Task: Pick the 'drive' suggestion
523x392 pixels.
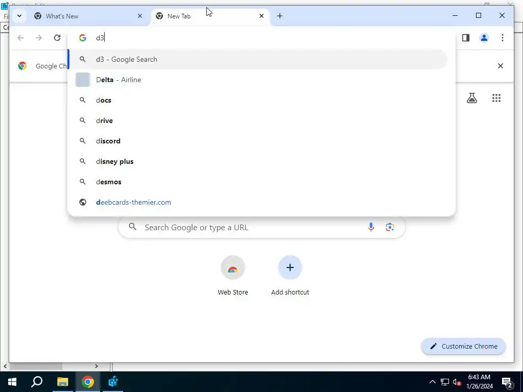Action: tap(257, 120)
